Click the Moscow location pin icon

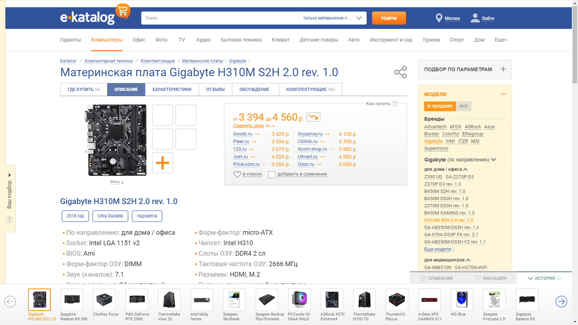[x=439, y=18]
